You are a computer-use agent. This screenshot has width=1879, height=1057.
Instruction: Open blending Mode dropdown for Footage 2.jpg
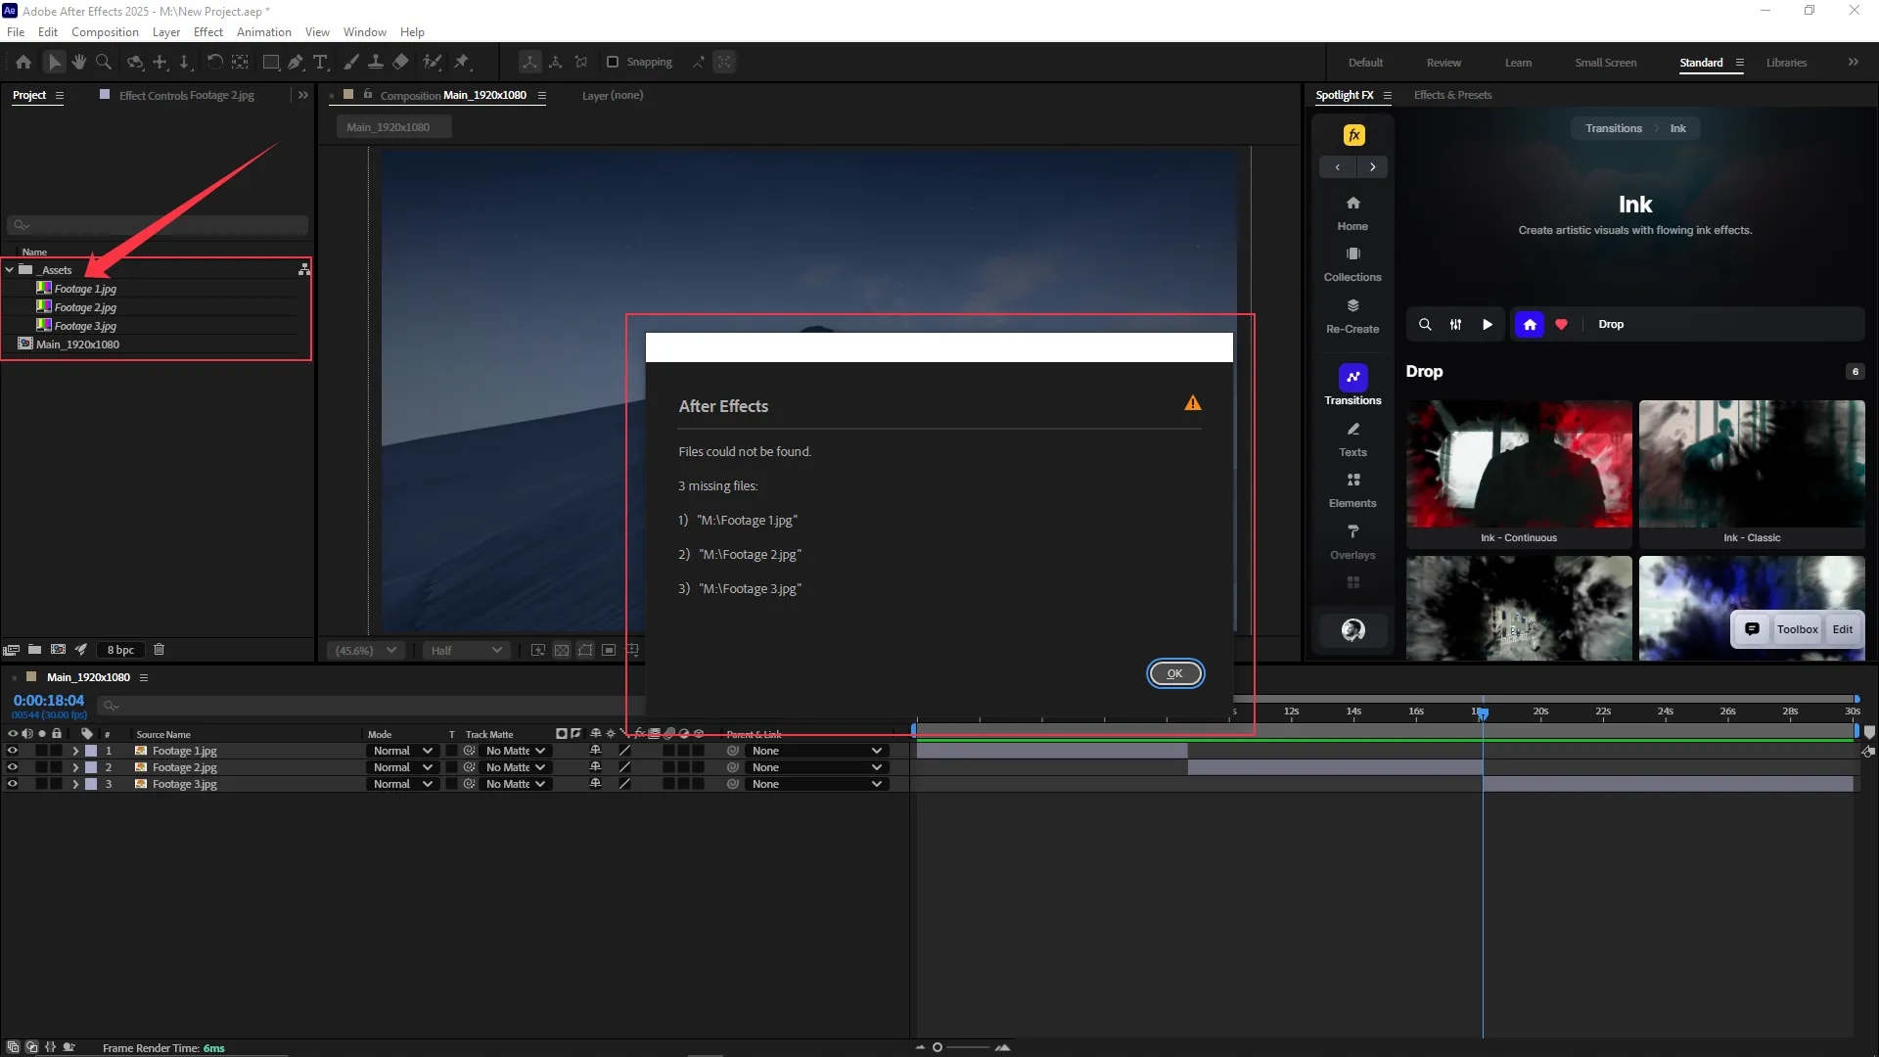tap(402, 767)
